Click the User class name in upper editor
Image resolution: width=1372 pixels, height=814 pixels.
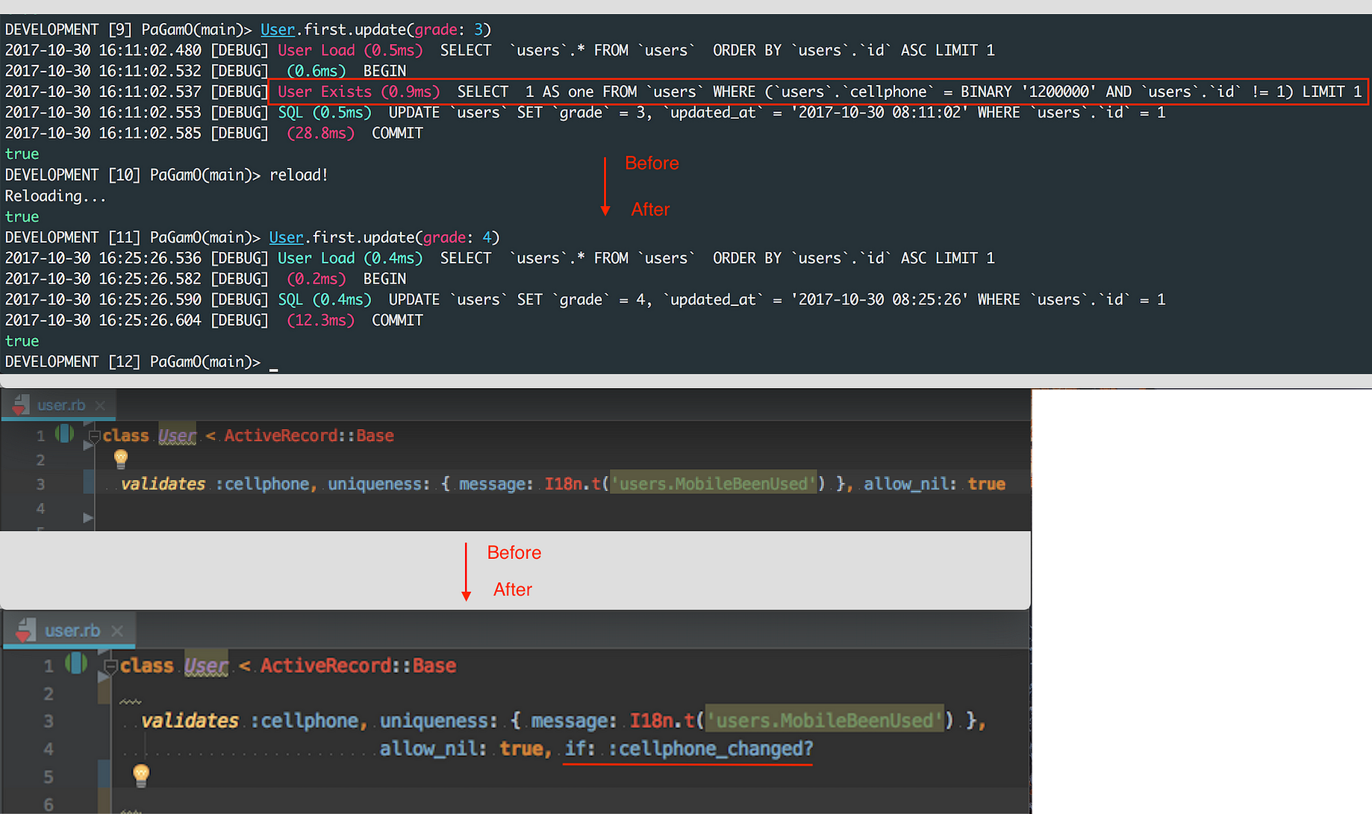[x=177, y=436]
